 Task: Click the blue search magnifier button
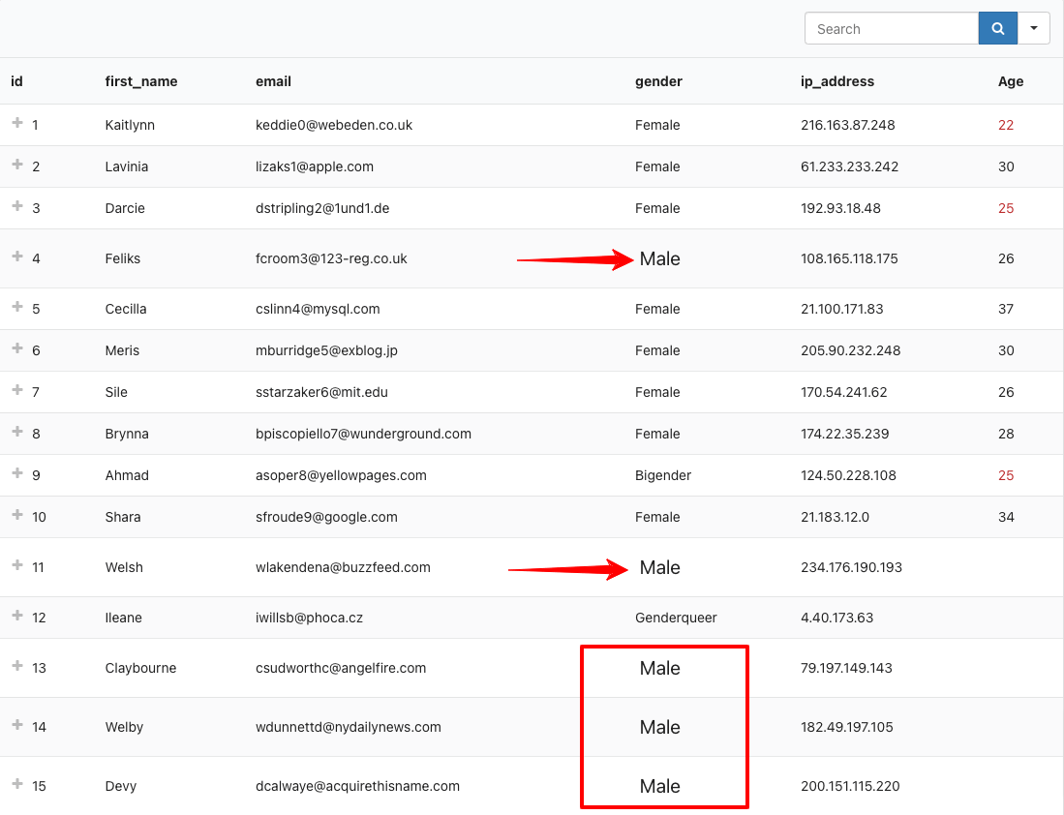[997, 29]
